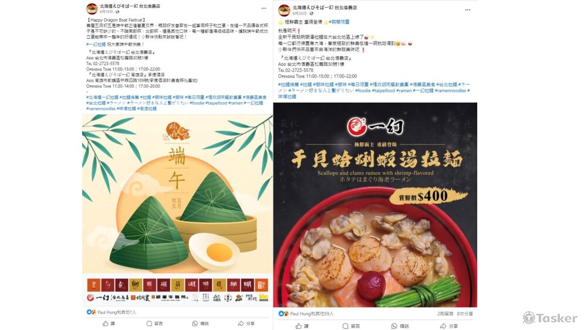Like the Dragon Boat Festival post
The height and width of the screenshot is (330, 587).
pyautogui.click(x=109, y=324)
